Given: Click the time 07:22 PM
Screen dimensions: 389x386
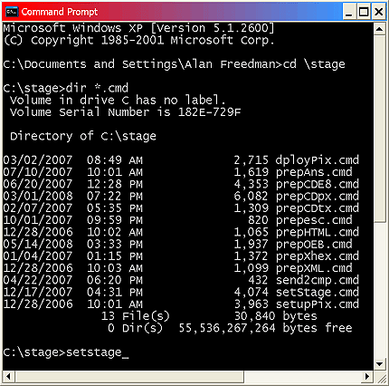Looking at the screenshot, I should tap(115, 197).
